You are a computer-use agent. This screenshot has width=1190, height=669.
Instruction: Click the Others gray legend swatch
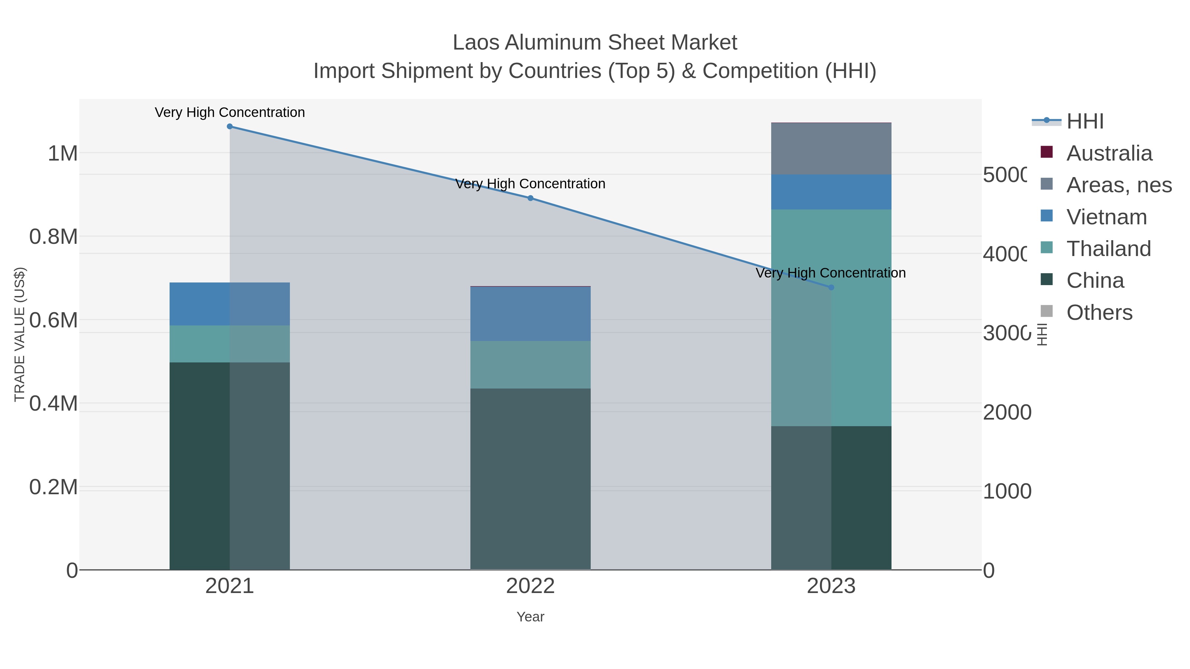pos(1046,311)
